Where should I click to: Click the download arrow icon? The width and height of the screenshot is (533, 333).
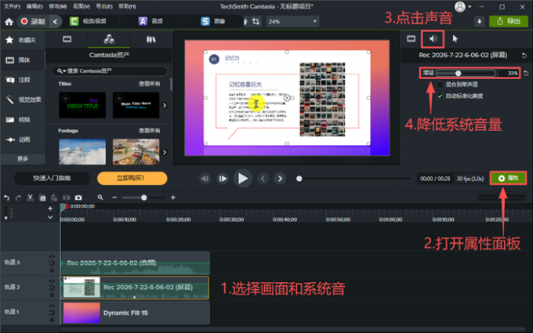click(479, 21)
